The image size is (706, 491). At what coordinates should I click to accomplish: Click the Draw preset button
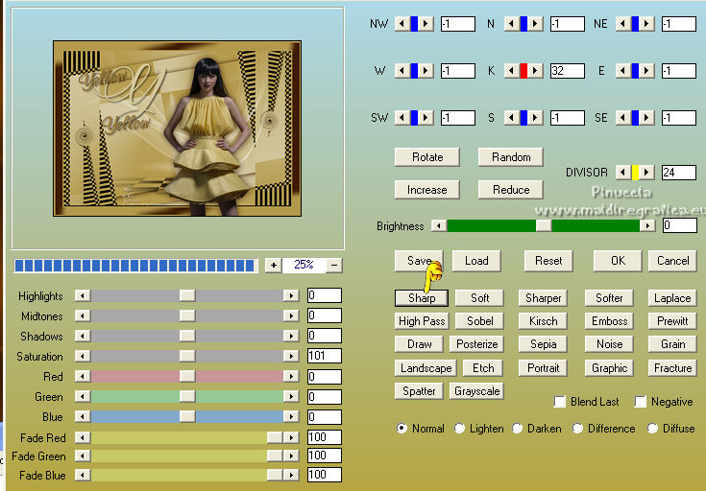coord(419,344)
